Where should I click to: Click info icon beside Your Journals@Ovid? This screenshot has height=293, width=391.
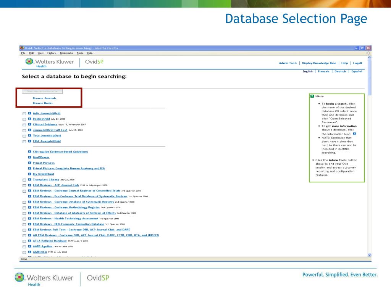(30, 135)
